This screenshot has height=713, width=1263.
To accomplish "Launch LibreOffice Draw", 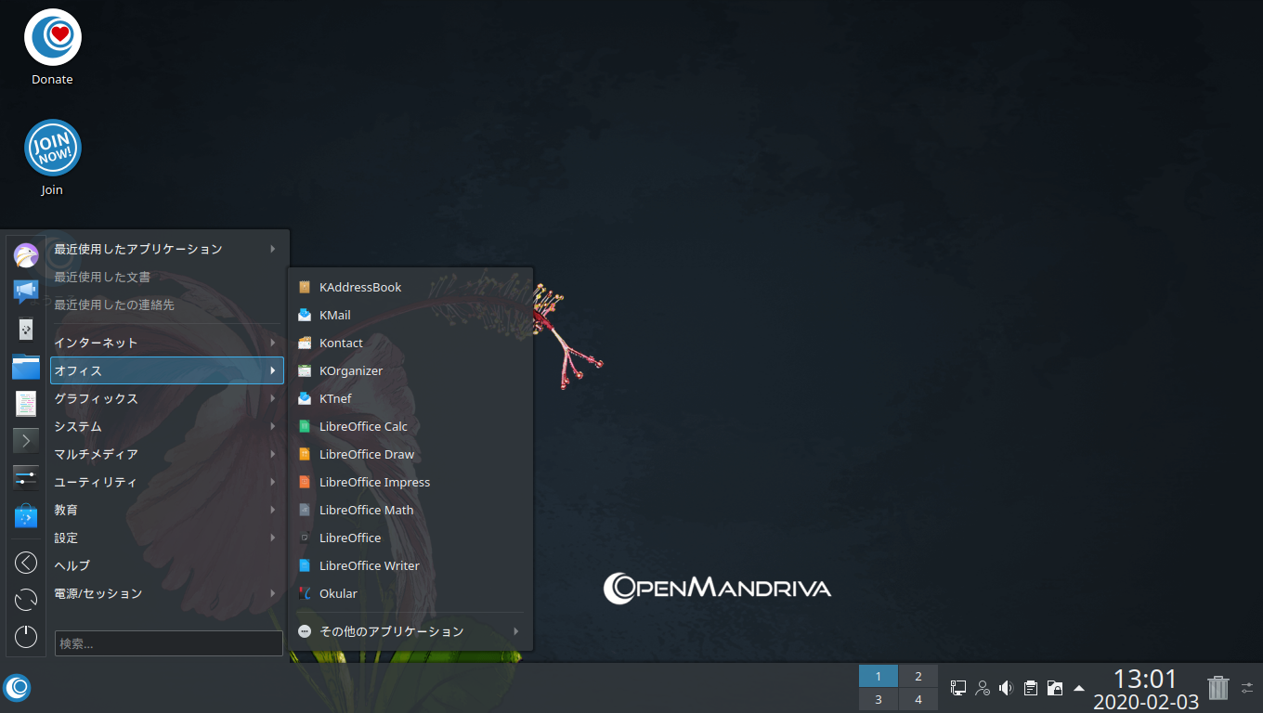I will pos(410,454).
